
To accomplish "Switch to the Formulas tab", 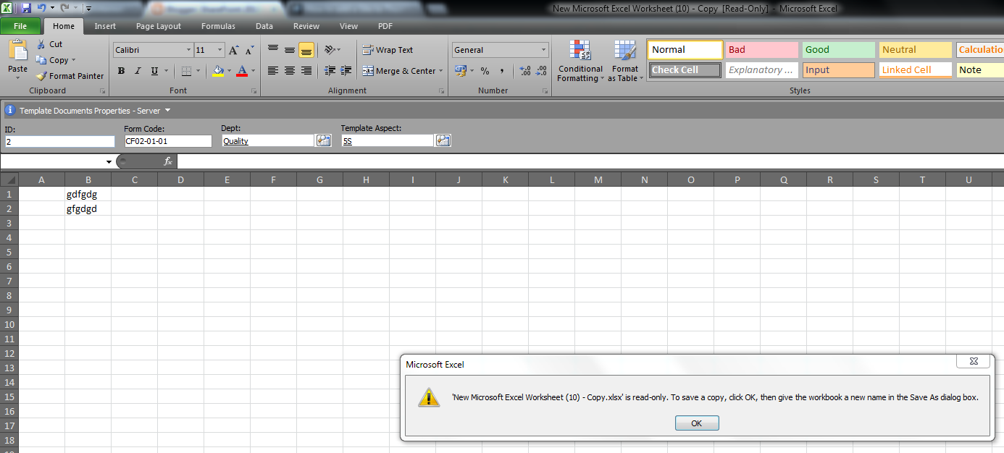I will [218, 26].
